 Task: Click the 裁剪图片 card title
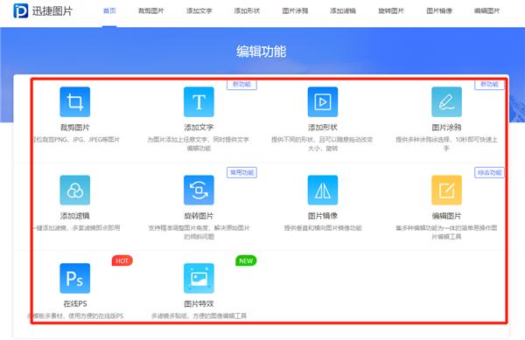pos(75,128)
